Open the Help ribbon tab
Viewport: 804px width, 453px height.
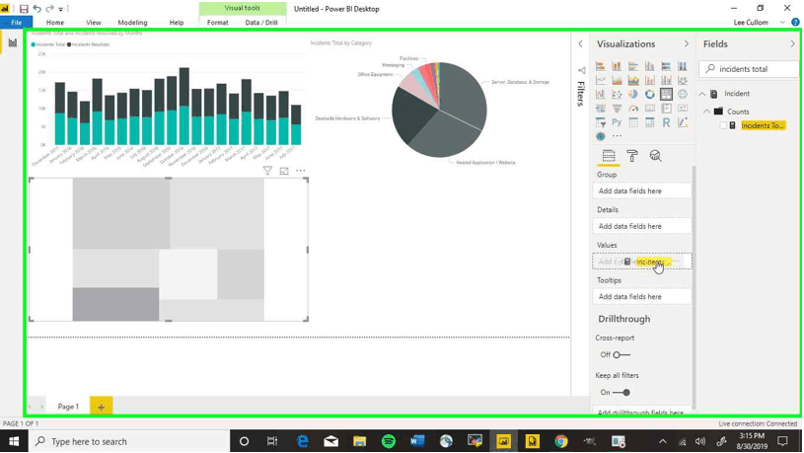177,23
